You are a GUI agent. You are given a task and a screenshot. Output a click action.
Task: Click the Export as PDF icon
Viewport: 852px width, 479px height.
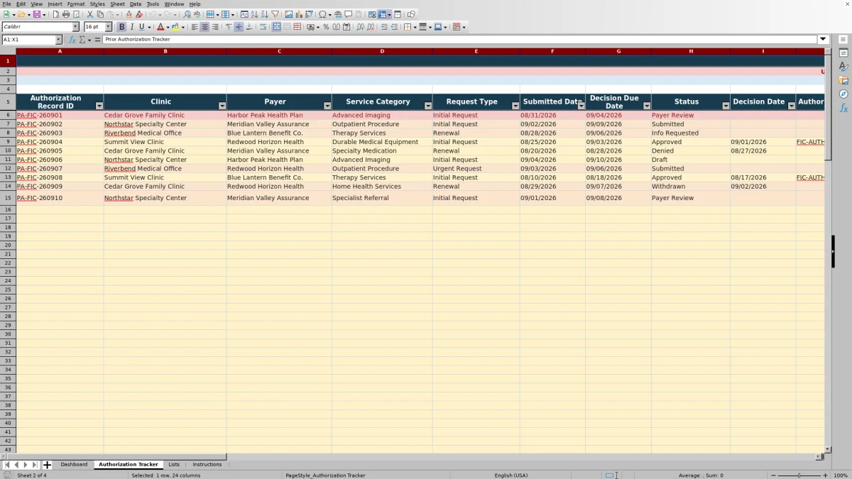click(x=55, y=14)
